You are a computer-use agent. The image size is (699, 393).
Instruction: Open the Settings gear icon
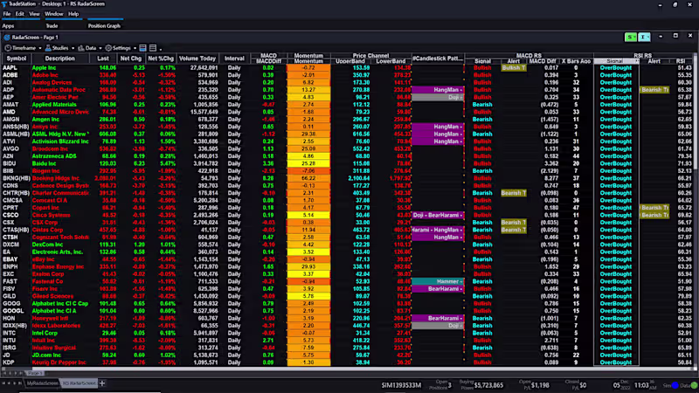tap(108, 48)
